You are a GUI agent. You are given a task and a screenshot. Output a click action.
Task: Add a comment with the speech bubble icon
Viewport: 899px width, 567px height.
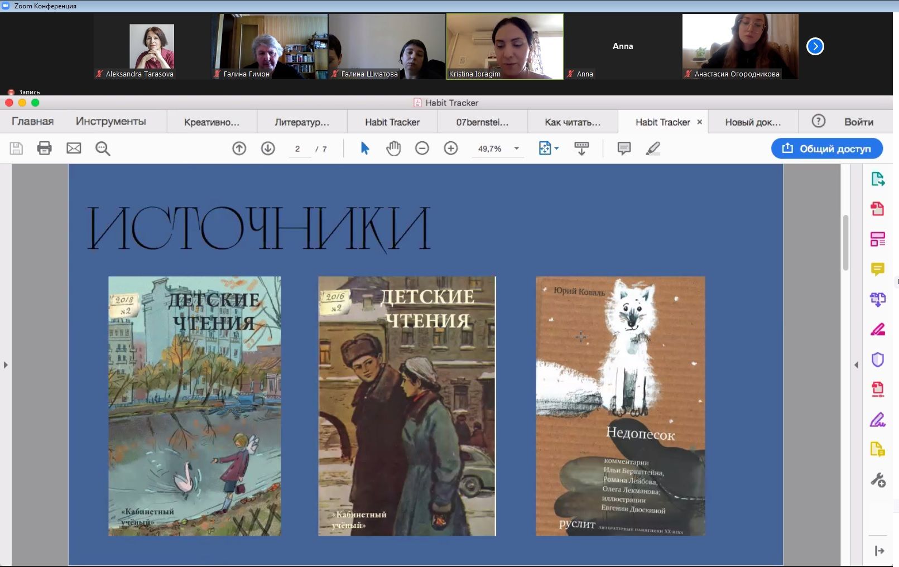point(624,148)
